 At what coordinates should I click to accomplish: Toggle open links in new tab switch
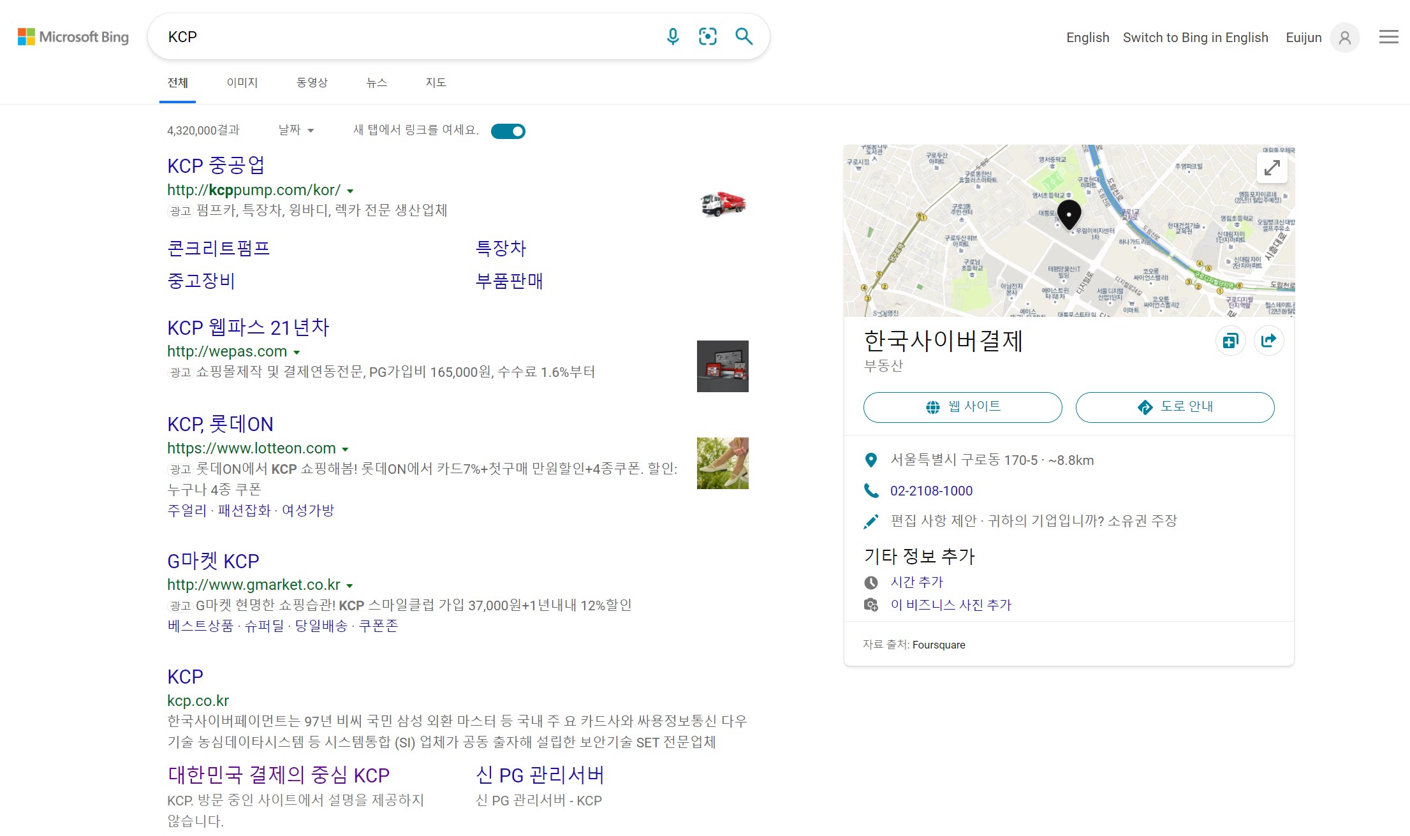tap(508, 131)
